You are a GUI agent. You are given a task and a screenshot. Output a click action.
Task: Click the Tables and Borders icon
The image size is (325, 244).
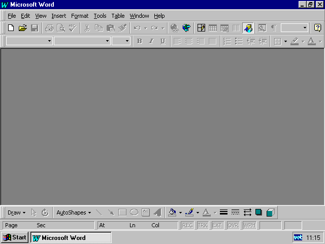coord(201,28)
